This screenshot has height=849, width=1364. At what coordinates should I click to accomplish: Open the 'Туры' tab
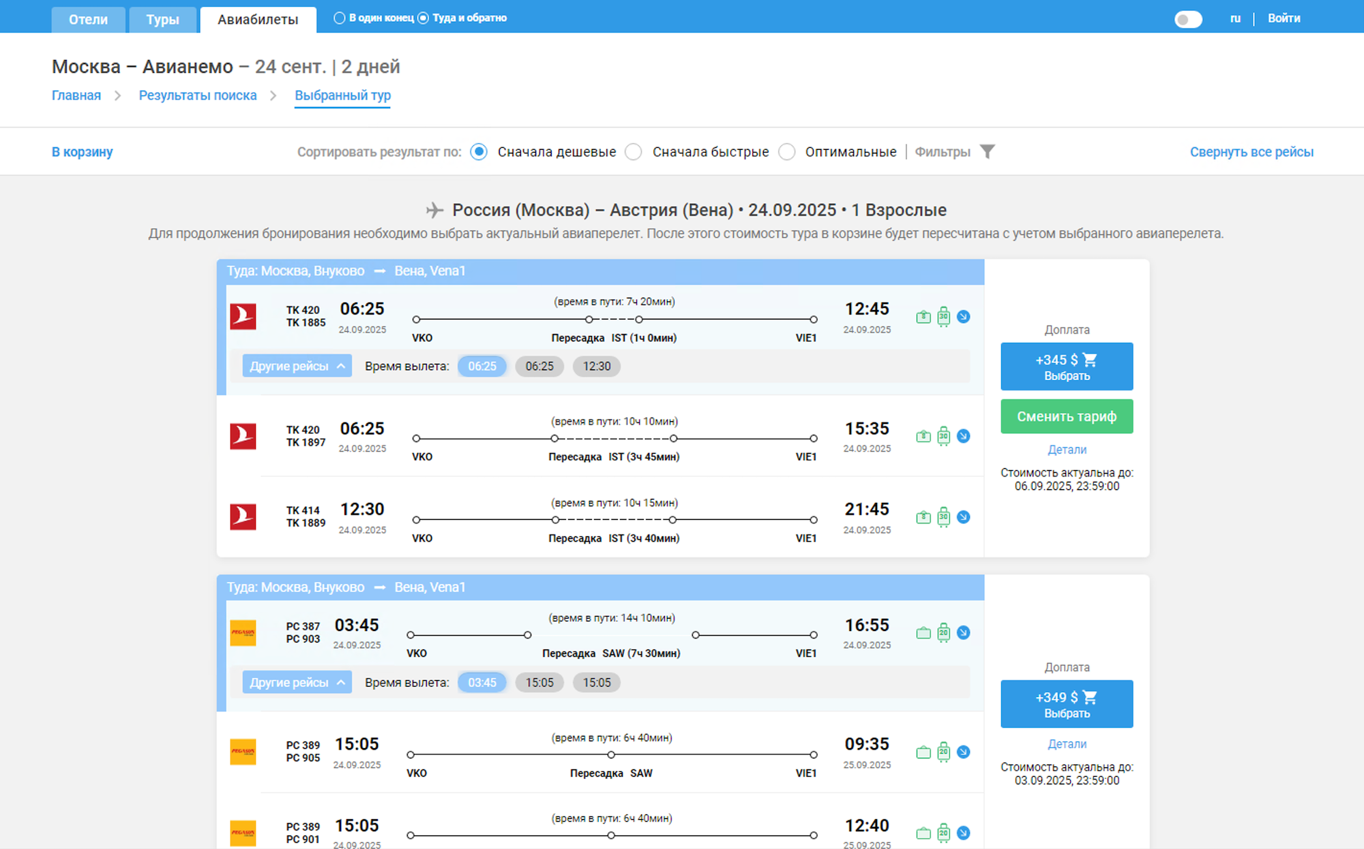pos(162,20)
